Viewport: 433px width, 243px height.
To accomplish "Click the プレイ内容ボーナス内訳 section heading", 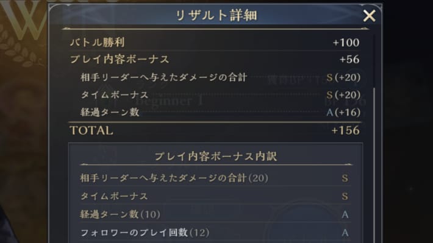I will (216, 157).
